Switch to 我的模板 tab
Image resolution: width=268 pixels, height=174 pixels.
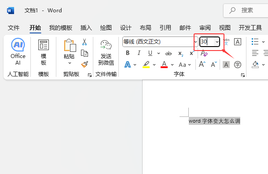pos(61,28)
